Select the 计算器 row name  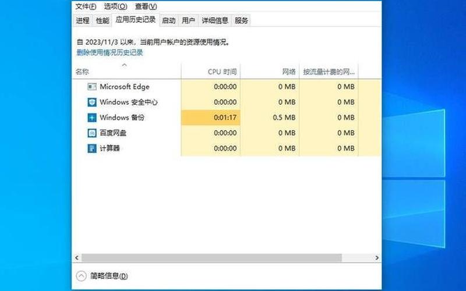(x=110, y=148)
